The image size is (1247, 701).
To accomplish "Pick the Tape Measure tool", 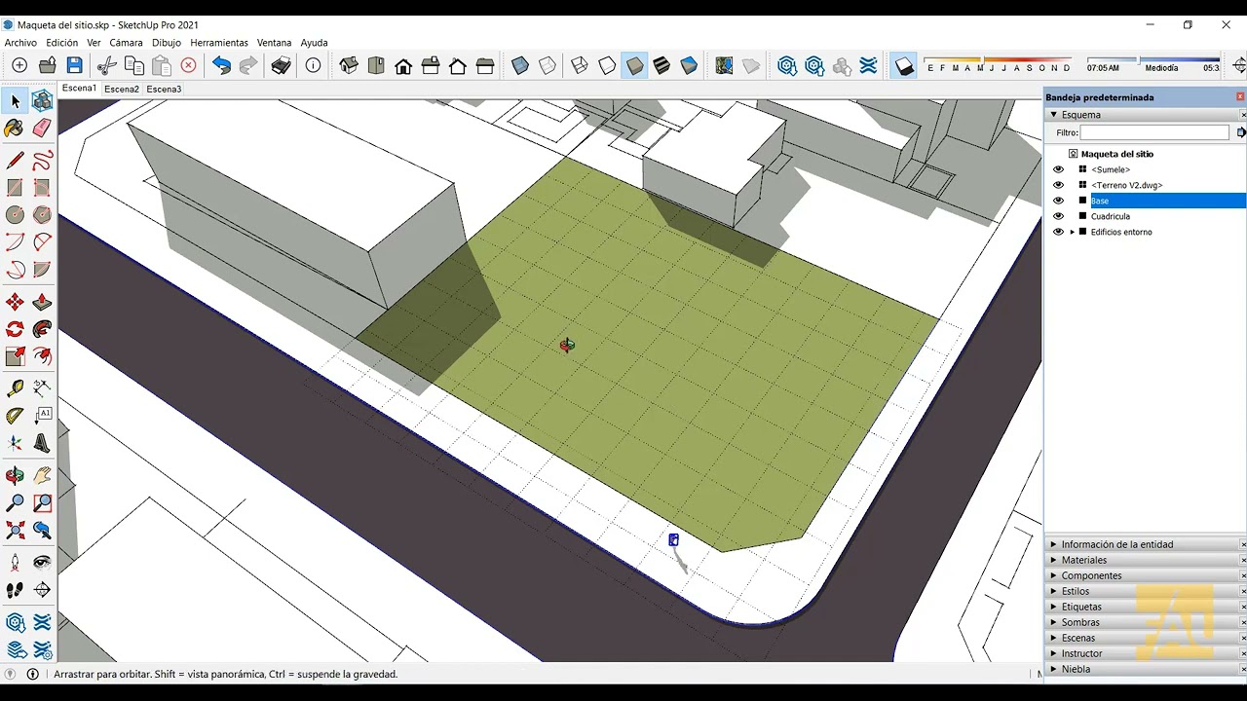I will tap(15, 388).
